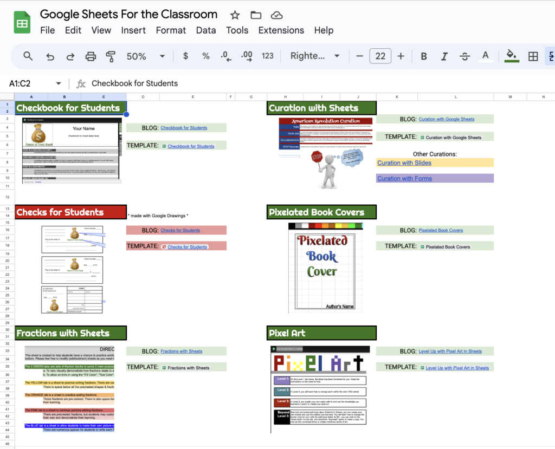This screenshot has width=555, height=449.
Task: Open the Name Box dropdown
Action: point(60,83)
